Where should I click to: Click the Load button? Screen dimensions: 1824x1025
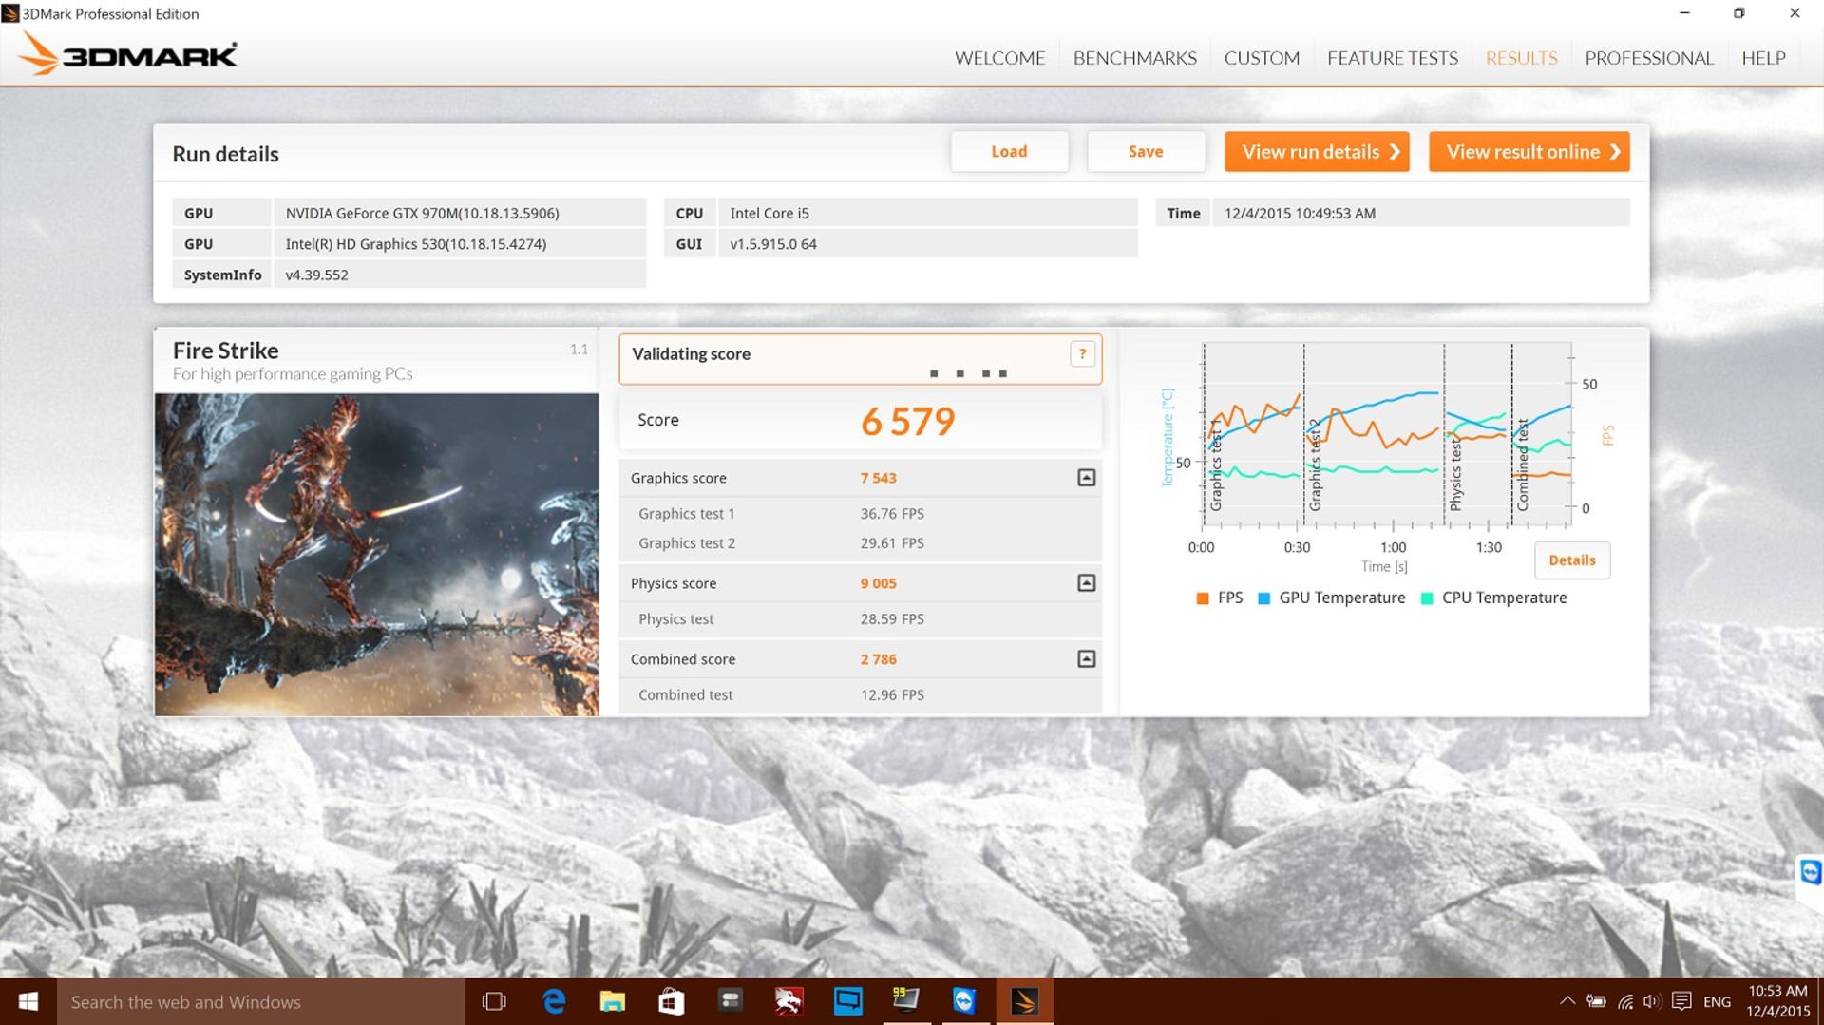click(x=1009, y=152)
